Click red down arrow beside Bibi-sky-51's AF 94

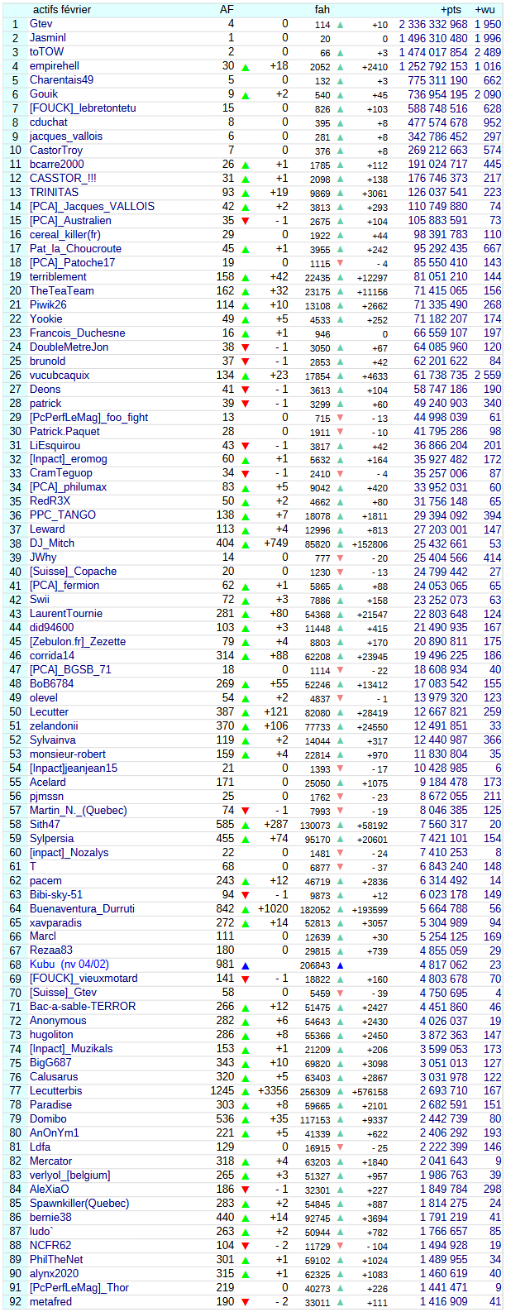pyautogui.click(x=245, y=895)
